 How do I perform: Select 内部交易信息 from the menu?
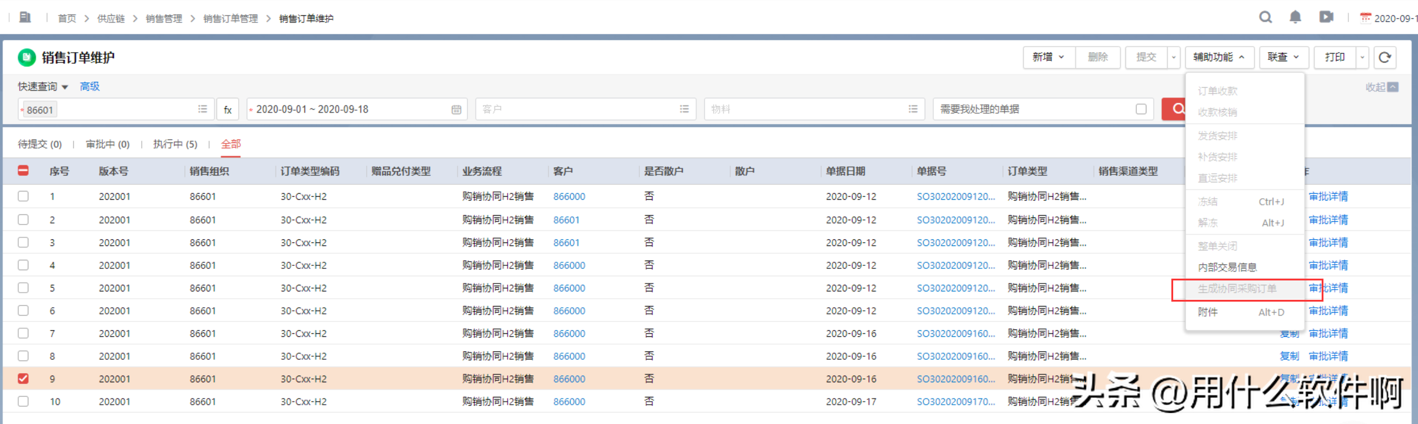coord(1227,267)
